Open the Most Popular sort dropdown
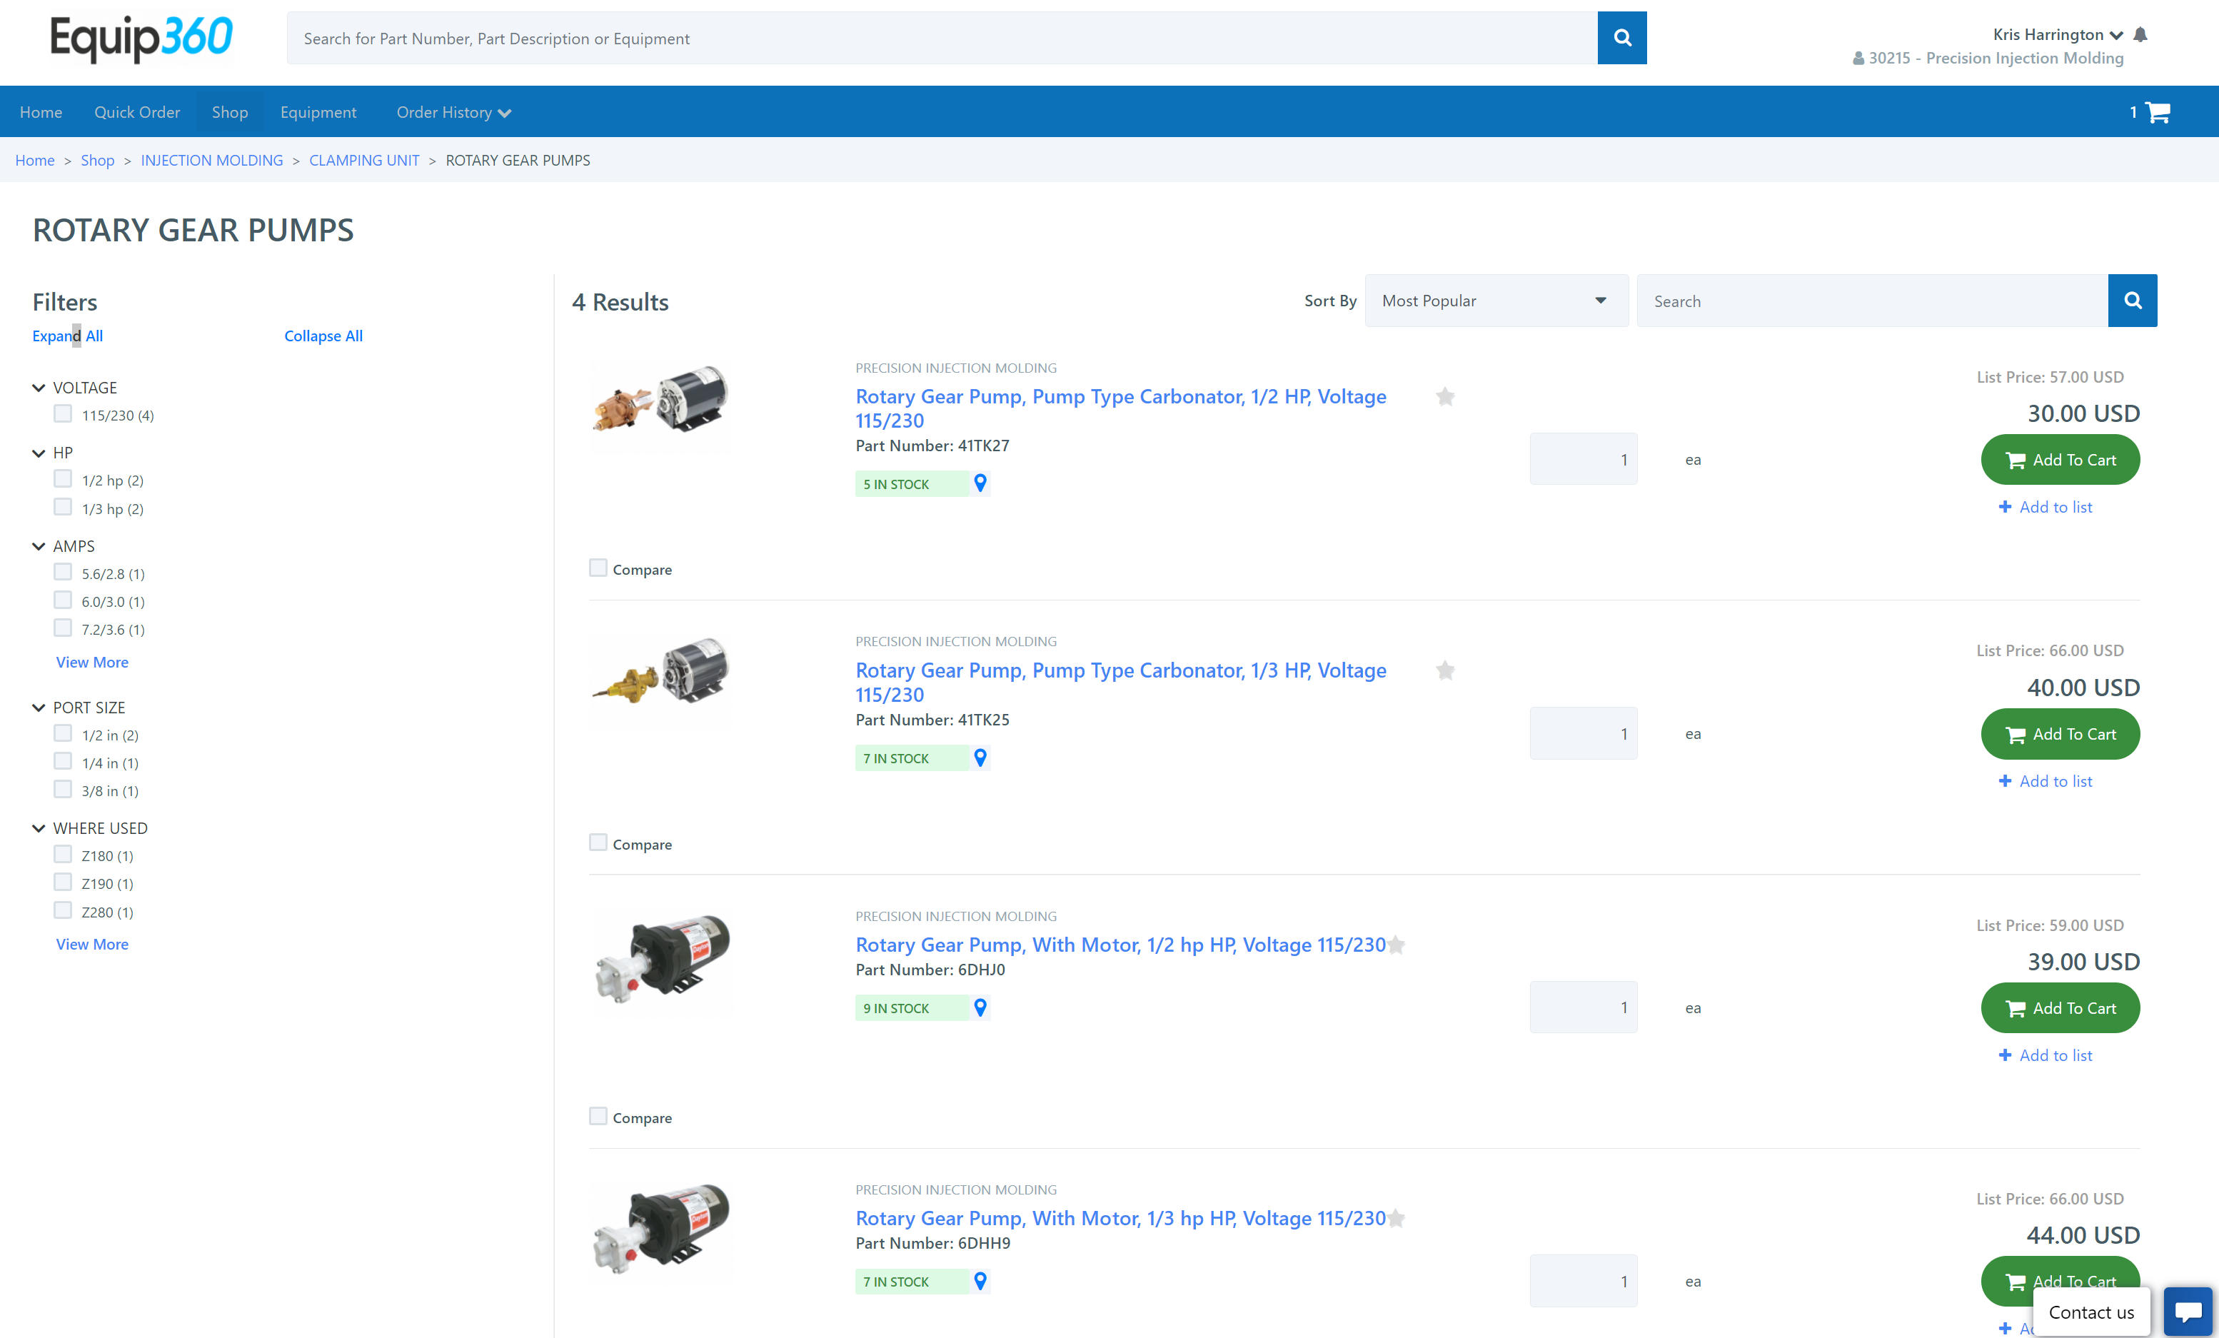2219x1338 pixels. pos(1496,301)
